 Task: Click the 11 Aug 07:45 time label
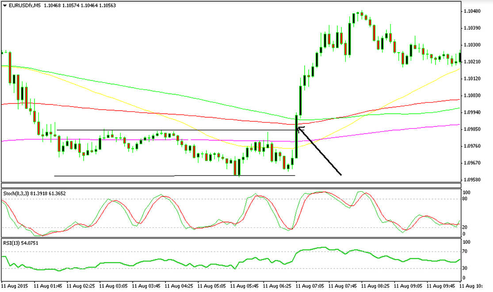pos(342,286)
